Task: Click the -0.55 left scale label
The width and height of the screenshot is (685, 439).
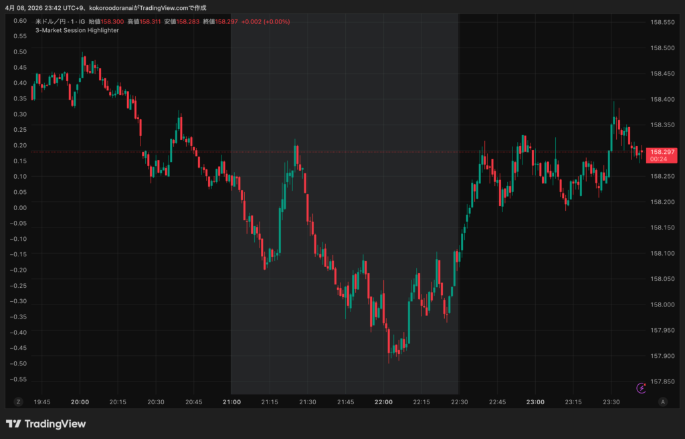Action: tap(19, 379)
